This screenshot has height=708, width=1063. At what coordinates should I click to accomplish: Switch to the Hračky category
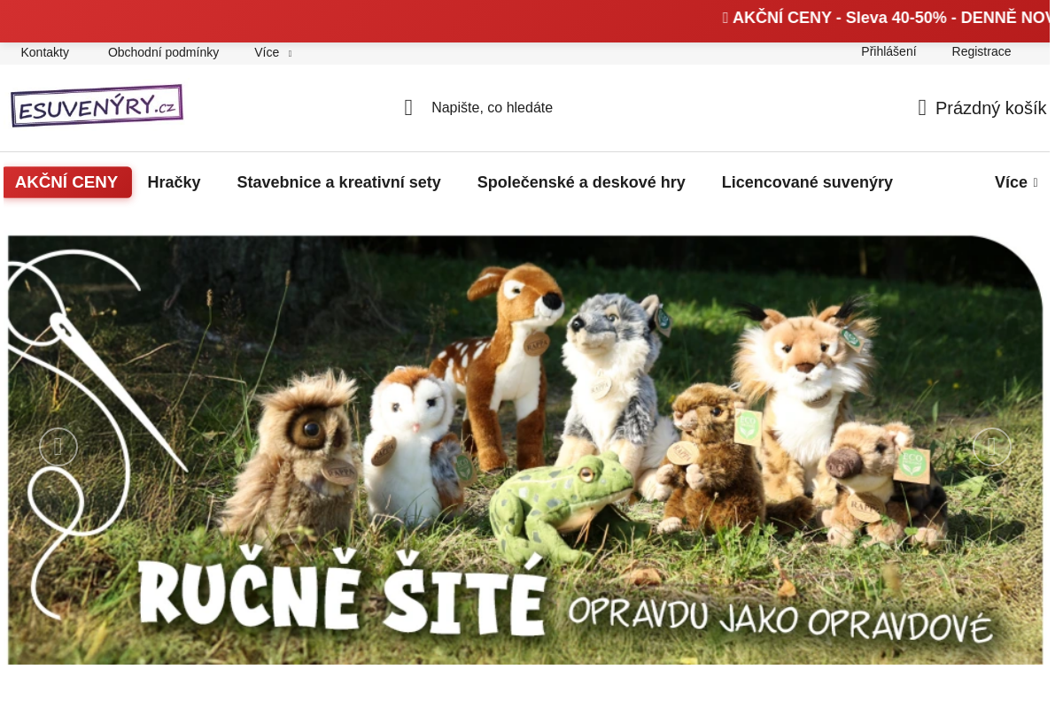tap(174, 182)
